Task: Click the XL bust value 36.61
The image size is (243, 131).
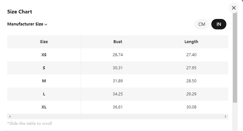Action: (118, 107)
